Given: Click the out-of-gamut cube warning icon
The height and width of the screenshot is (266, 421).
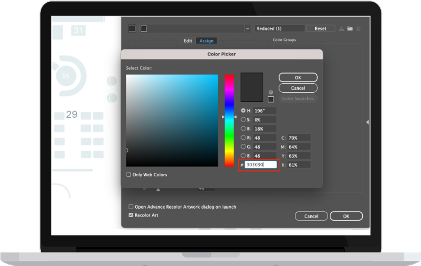Looking at the screenshot, I should [271, 92].
